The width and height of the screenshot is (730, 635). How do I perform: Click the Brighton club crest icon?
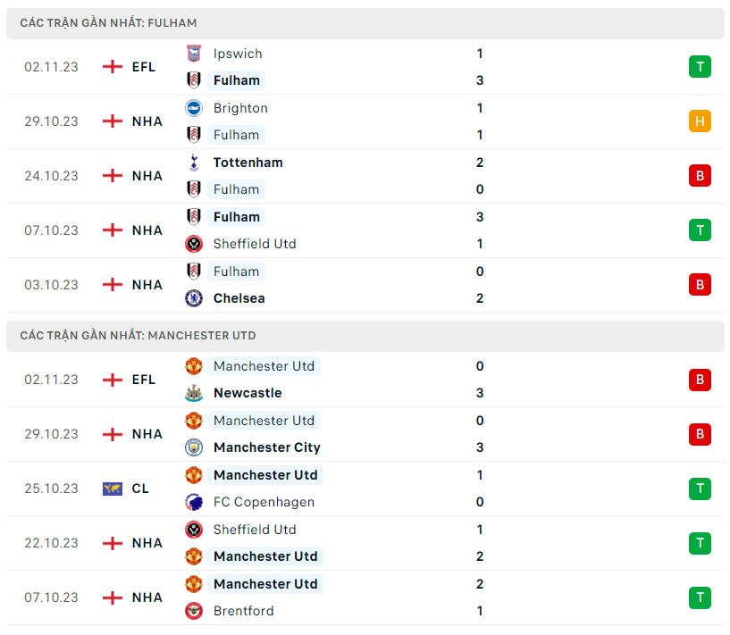193,108
